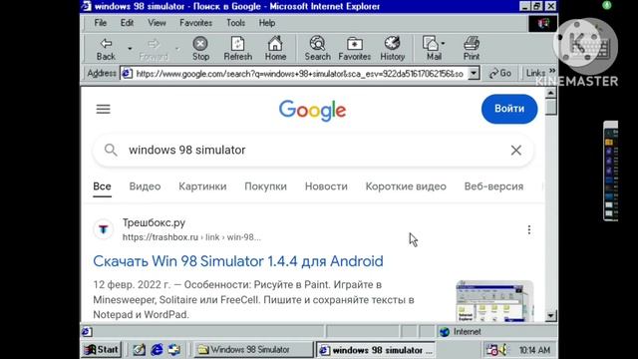Open the trashbox.ru breadcrumb link
Viewport: 638px width, 359px height.
pos(191,237)
